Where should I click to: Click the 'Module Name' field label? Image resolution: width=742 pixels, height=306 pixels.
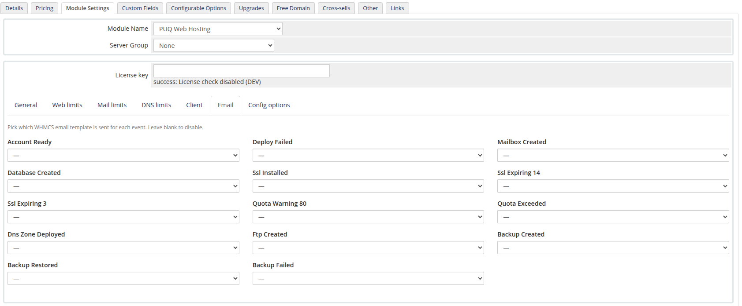[x=128, y=29]
